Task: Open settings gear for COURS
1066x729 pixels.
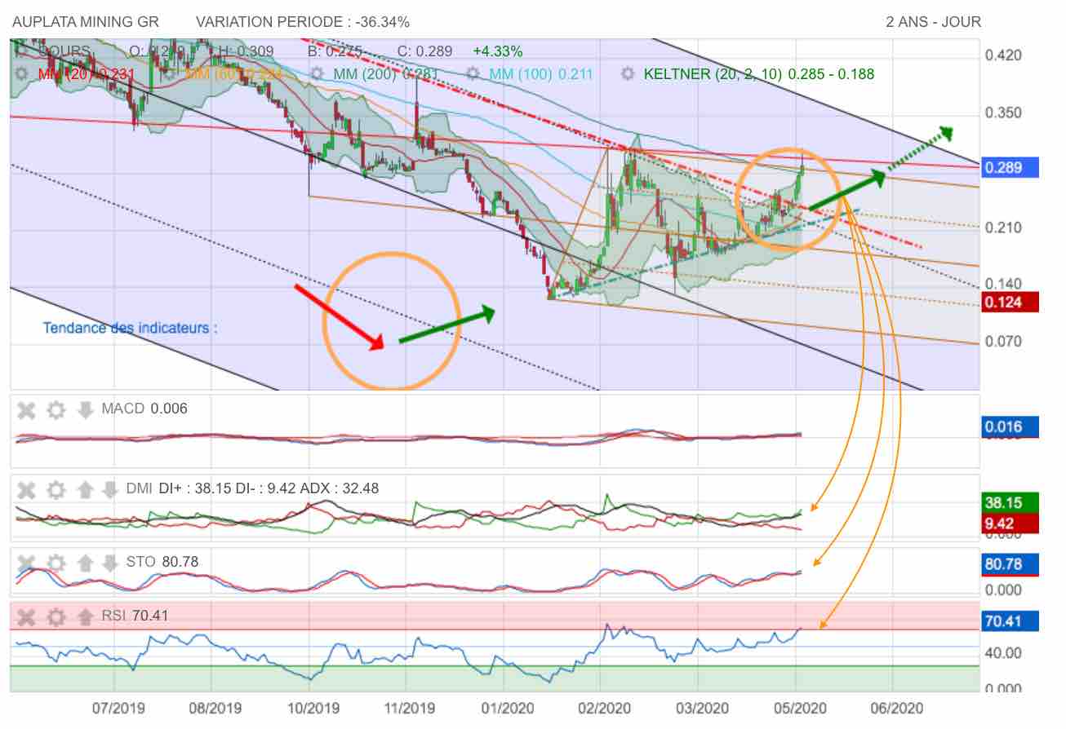Action: pos(24,51)
